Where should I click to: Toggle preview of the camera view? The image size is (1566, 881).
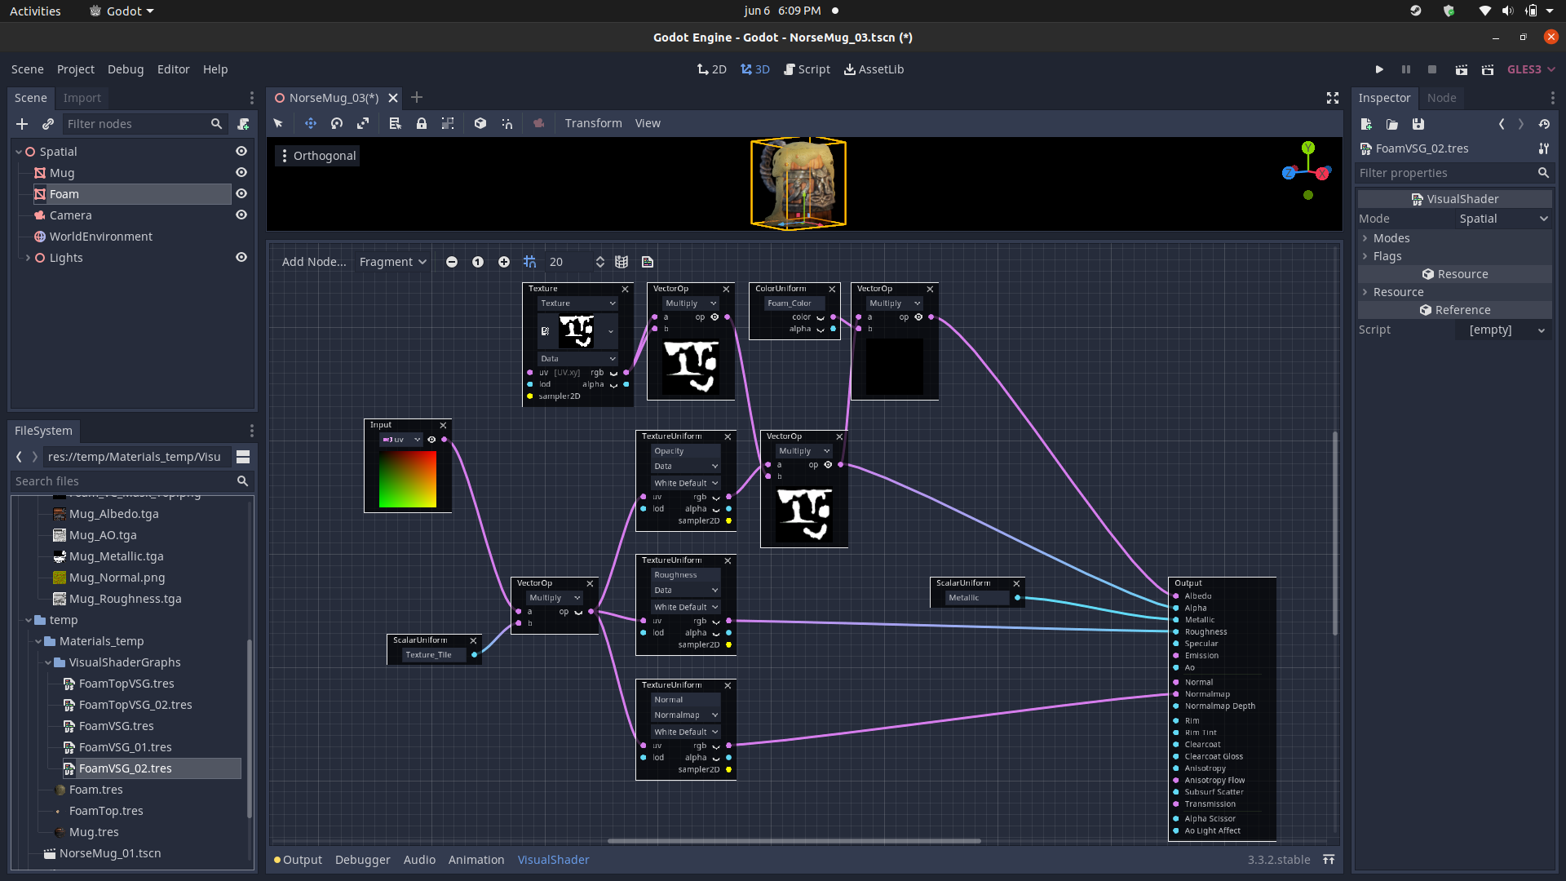point(539,123)
